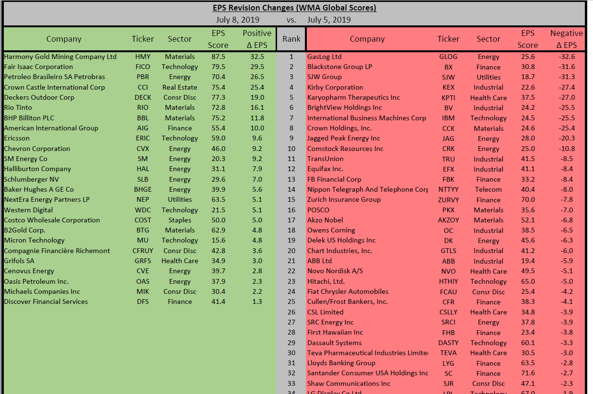The height and width of the screenshot is (394, 593).
Task: Select 'International Business Machines Corp' cell
Action: (x=367, y=118)
